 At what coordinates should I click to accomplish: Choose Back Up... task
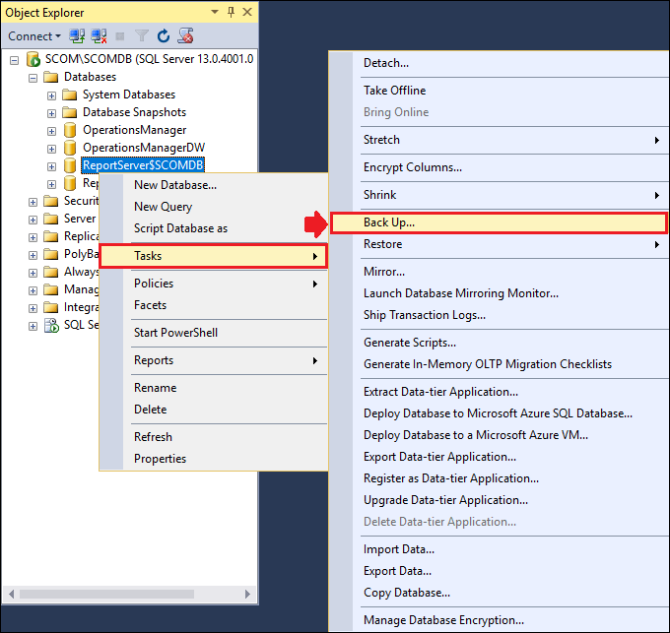pyautogui.click(x=499, y=222)
